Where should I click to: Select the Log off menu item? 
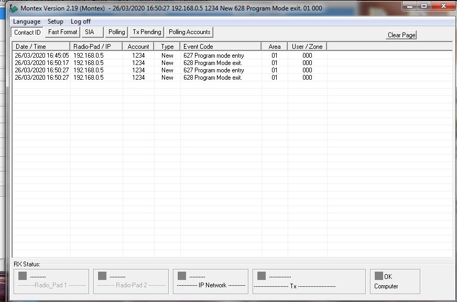tap(81, 21)
